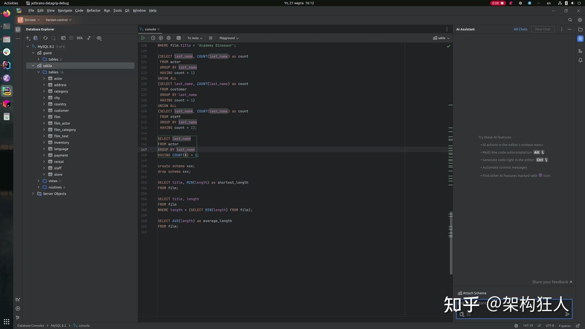Open the Database Explorer tool window icon

coord(18,29)
